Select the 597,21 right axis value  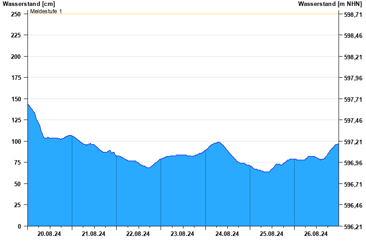pos(353,142)
